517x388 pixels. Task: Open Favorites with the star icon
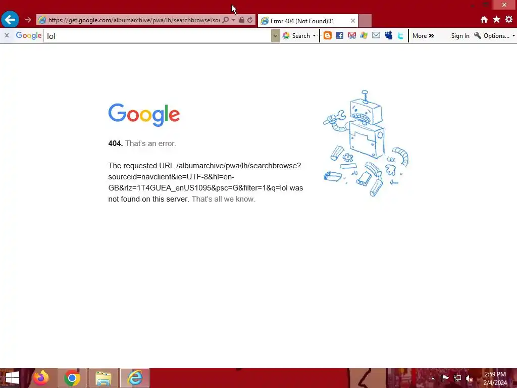(x=496, y=20)
